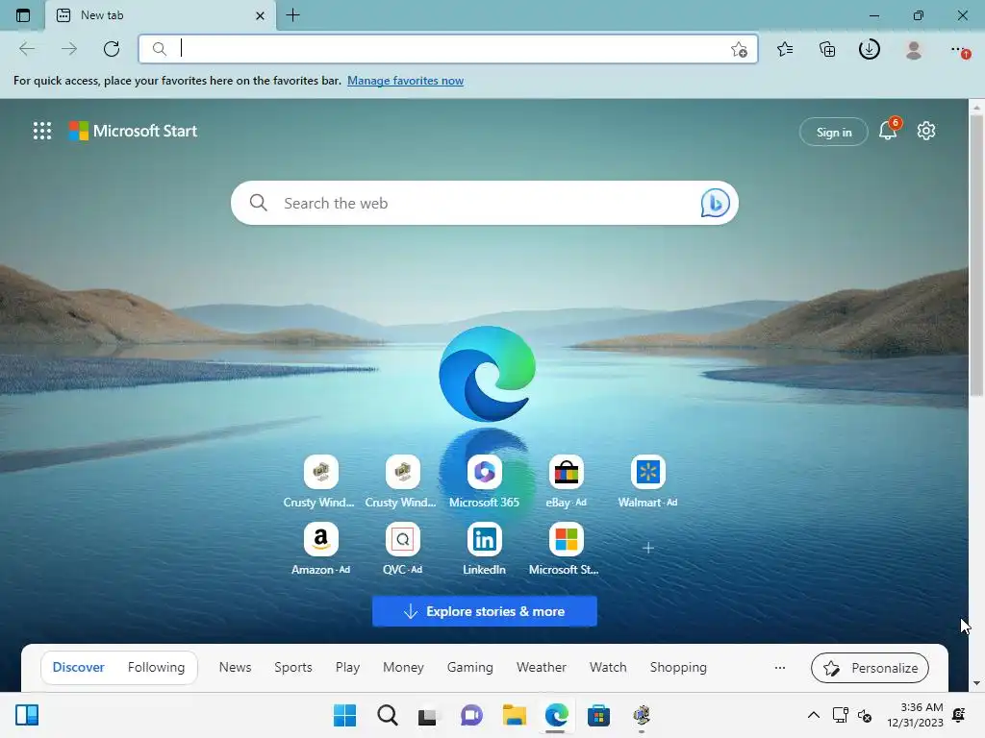Click Explore stories & more button
This screenshot has width=985, height=738.
[x=485, y=611]
